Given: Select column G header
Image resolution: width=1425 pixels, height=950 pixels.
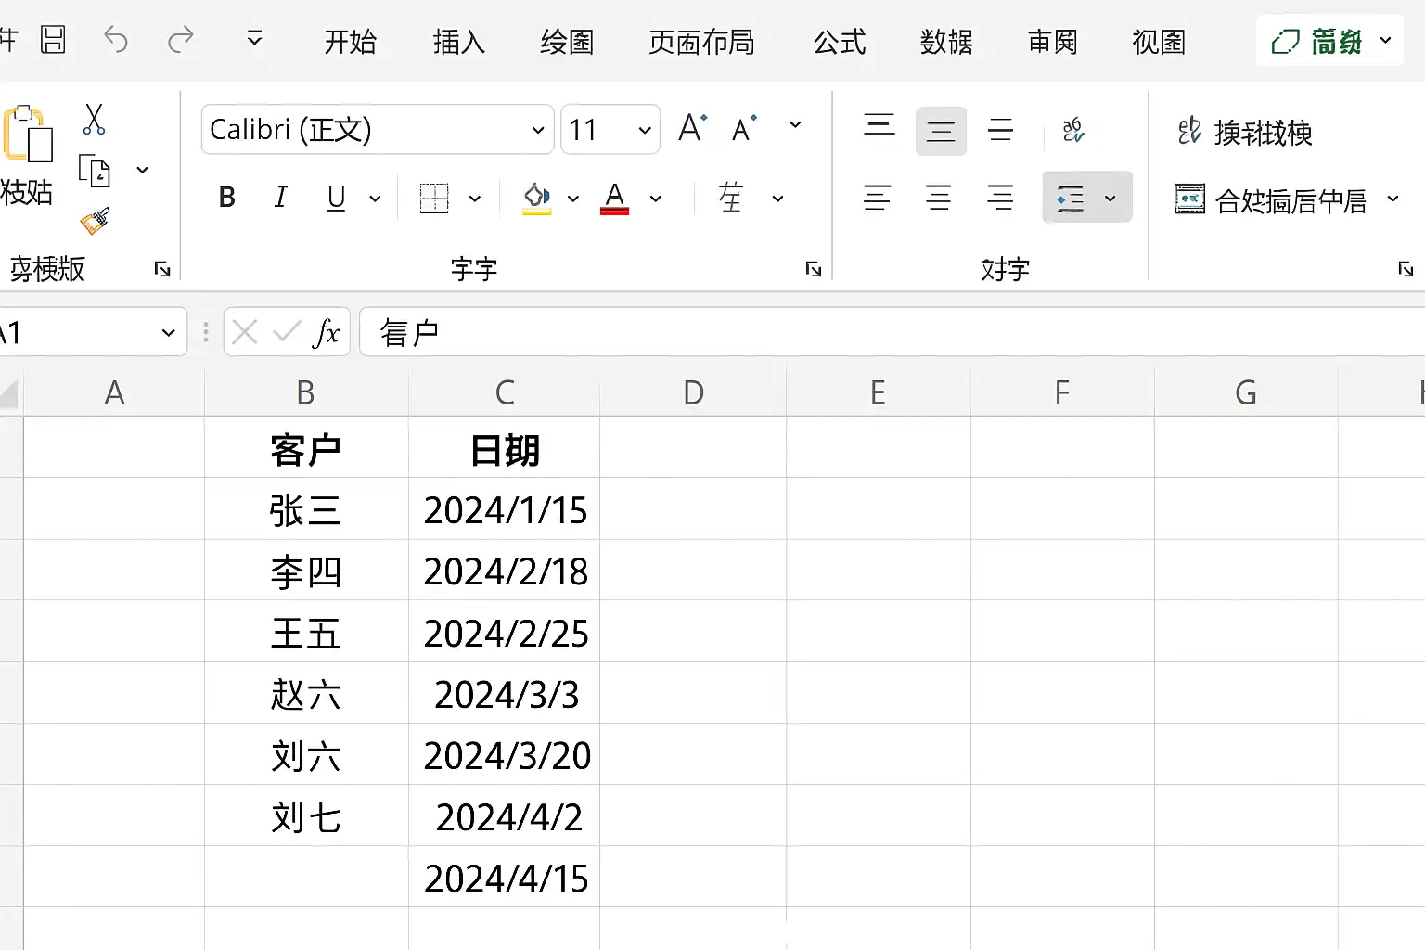Looking at the screenshot, I should pos(1246,393).
